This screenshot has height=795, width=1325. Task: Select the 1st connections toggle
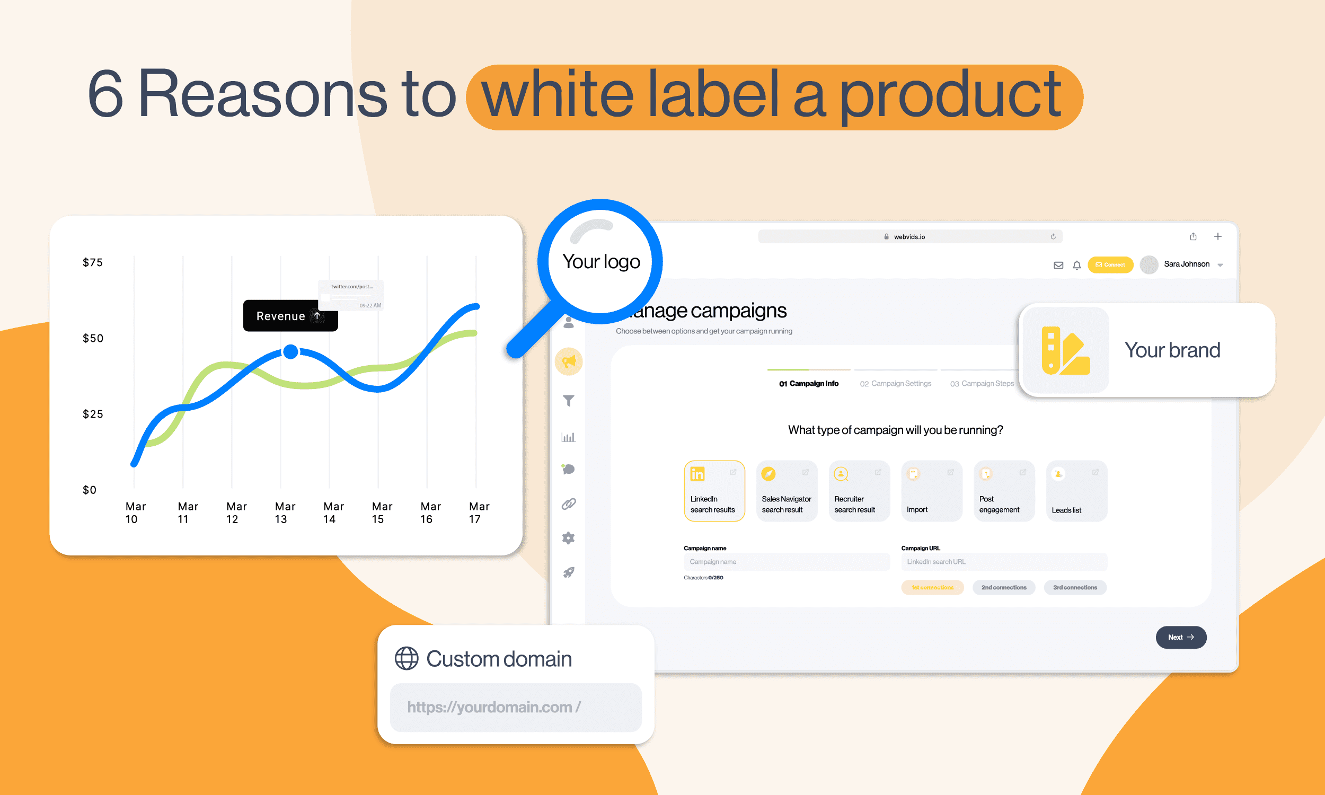pos(933,587)
